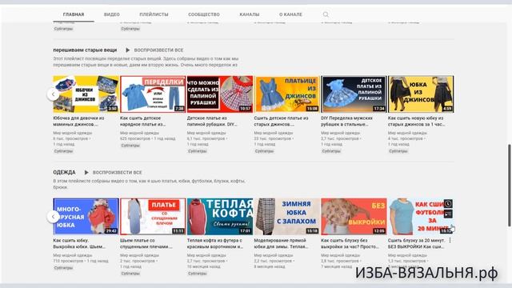Open 'DIY Переделка мужских рубашек' title
The width and height of the screenshot is (512, 288).
pos(346,121)
